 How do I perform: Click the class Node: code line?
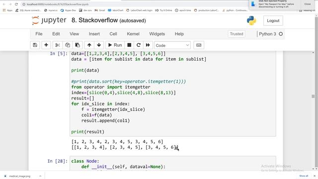(x=85, y=161)
